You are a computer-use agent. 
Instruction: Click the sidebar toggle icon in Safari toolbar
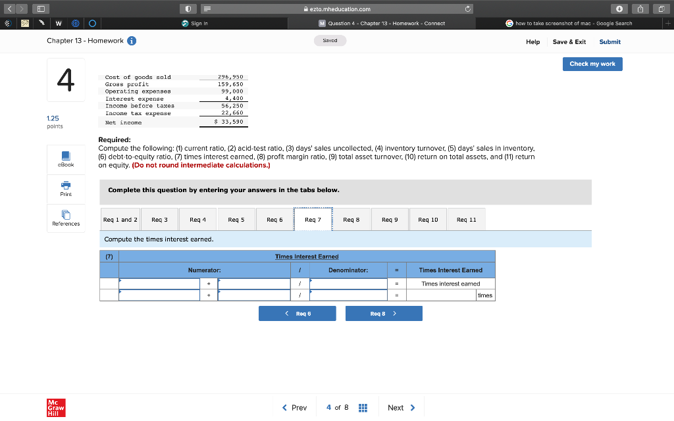pyautogui.click(x=41, y=9)
